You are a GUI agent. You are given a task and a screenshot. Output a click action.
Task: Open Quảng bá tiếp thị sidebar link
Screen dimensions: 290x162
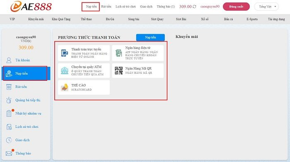pyautogui.click(x=28, y=100)
